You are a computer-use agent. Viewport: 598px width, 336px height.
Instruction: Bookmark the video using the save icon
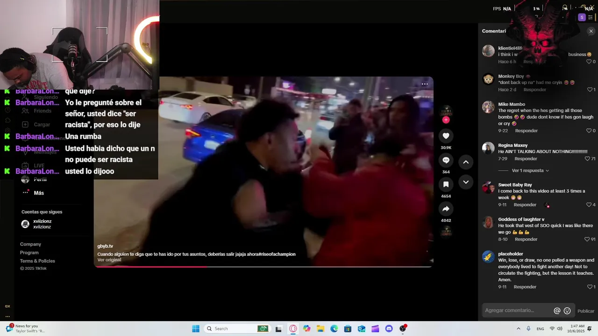(446, 184)
